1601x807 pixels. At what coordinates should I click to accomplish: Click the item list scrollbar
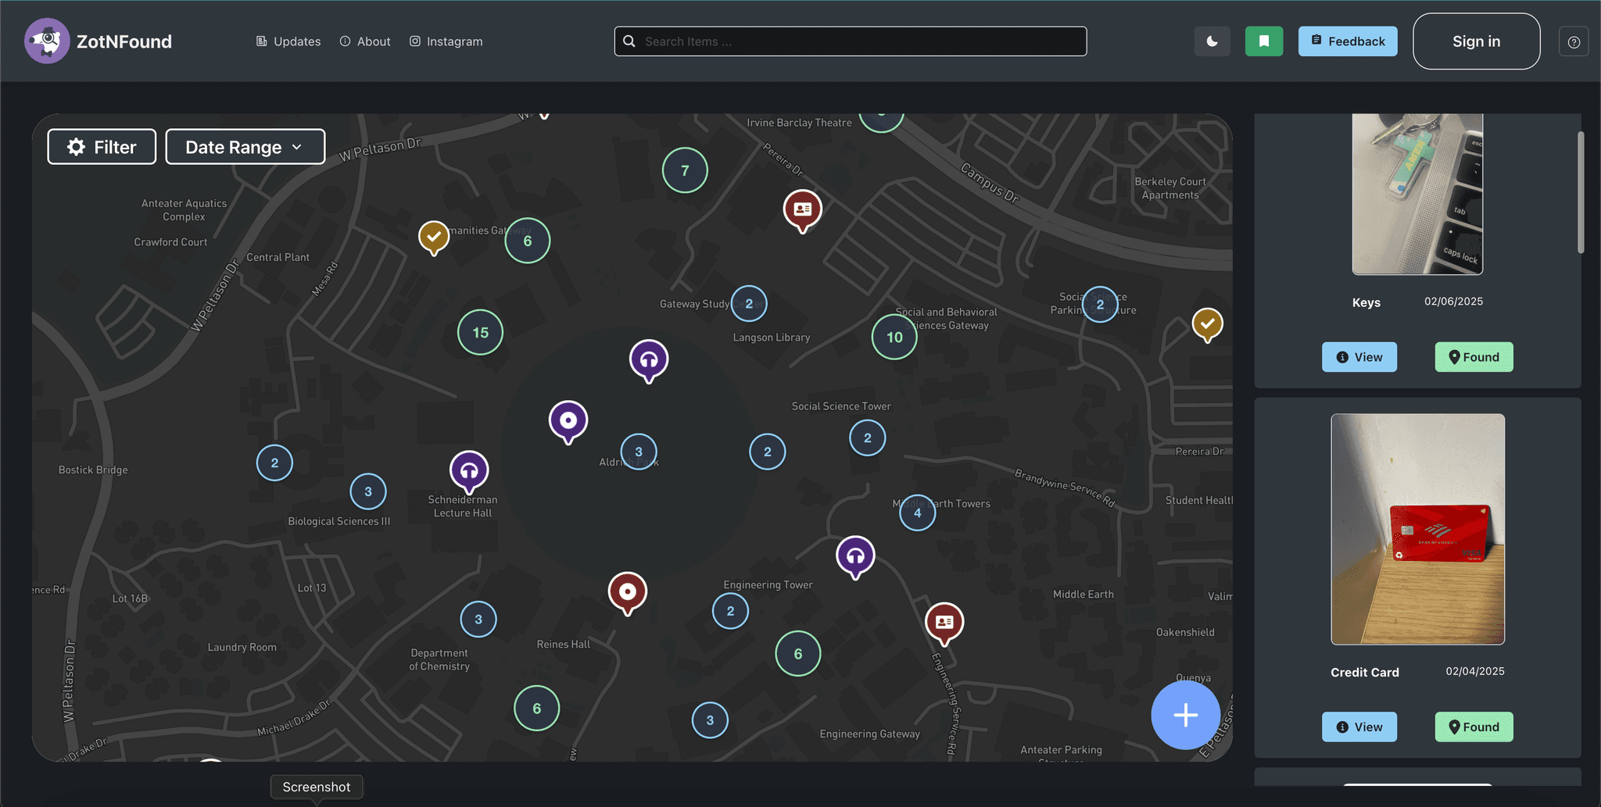(1581, 193)
